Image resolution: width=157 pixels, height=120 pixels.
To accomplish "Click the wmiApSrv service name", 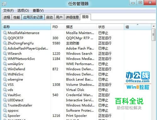I will coord(15,64).
